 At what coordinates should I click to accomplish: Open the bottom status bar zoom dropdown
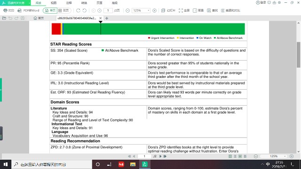point(274,156)
